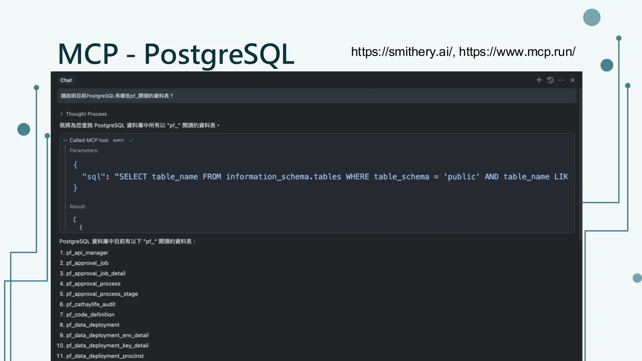This screenshot has height=361, width=642.
Task: Click the Result: label
Action: pos(78,207)
